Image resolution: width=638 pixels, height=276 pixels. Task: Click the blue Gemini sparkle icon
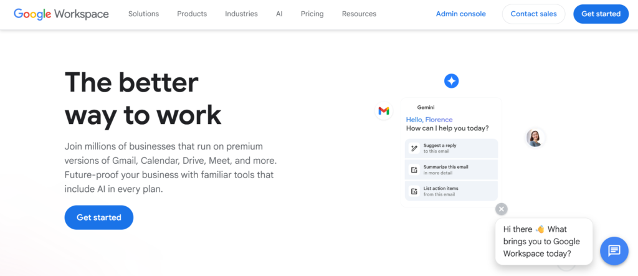[x=451, y=81]
